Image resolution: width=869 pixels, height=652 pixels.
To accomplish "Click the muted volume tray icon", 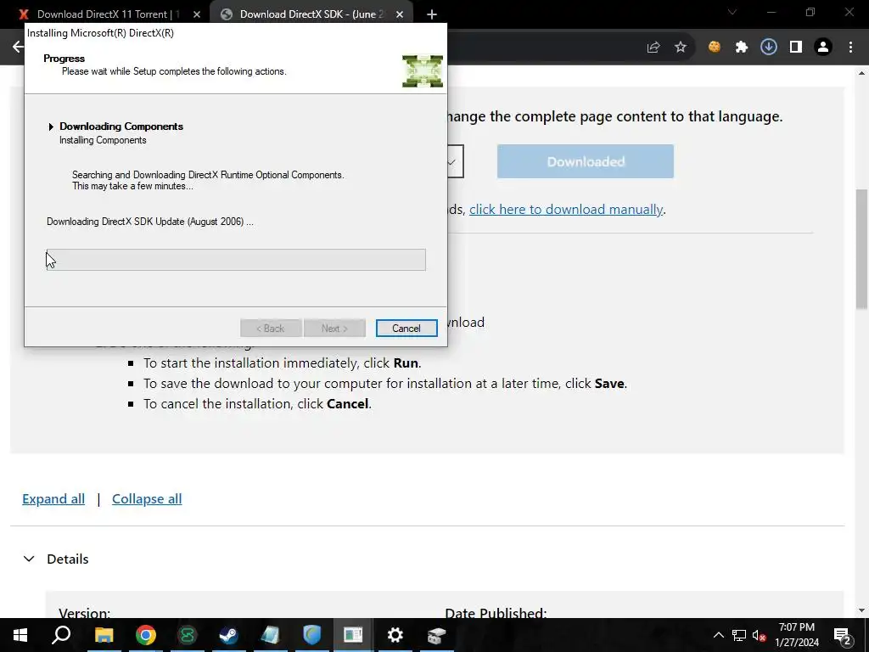I will tap(760, 635).
